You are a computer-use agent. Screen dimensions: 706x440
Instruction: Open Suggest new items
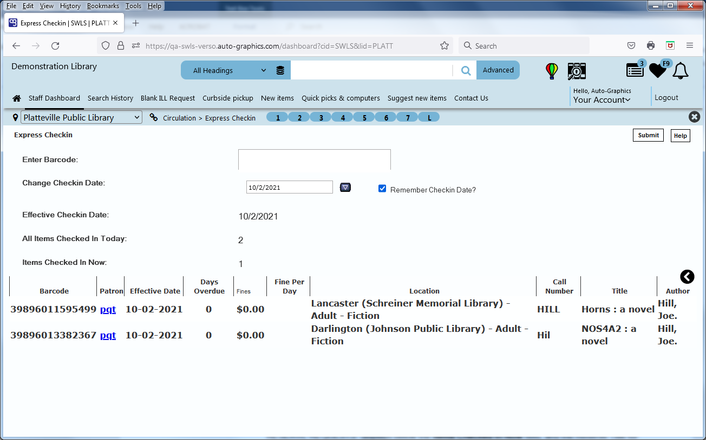pyautogui.click(x=417, y=98)
